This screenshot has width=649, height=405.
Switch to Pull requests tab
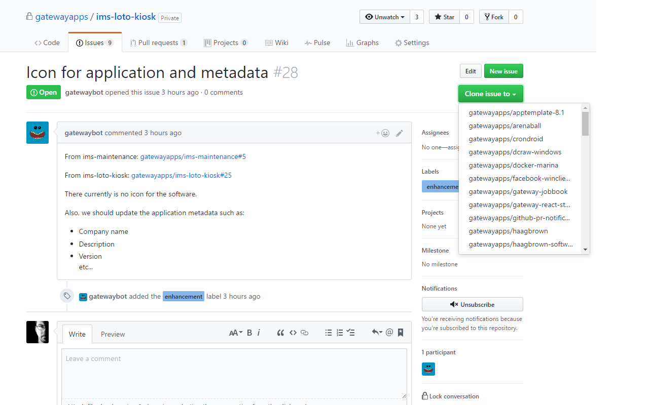pos(158,43)
